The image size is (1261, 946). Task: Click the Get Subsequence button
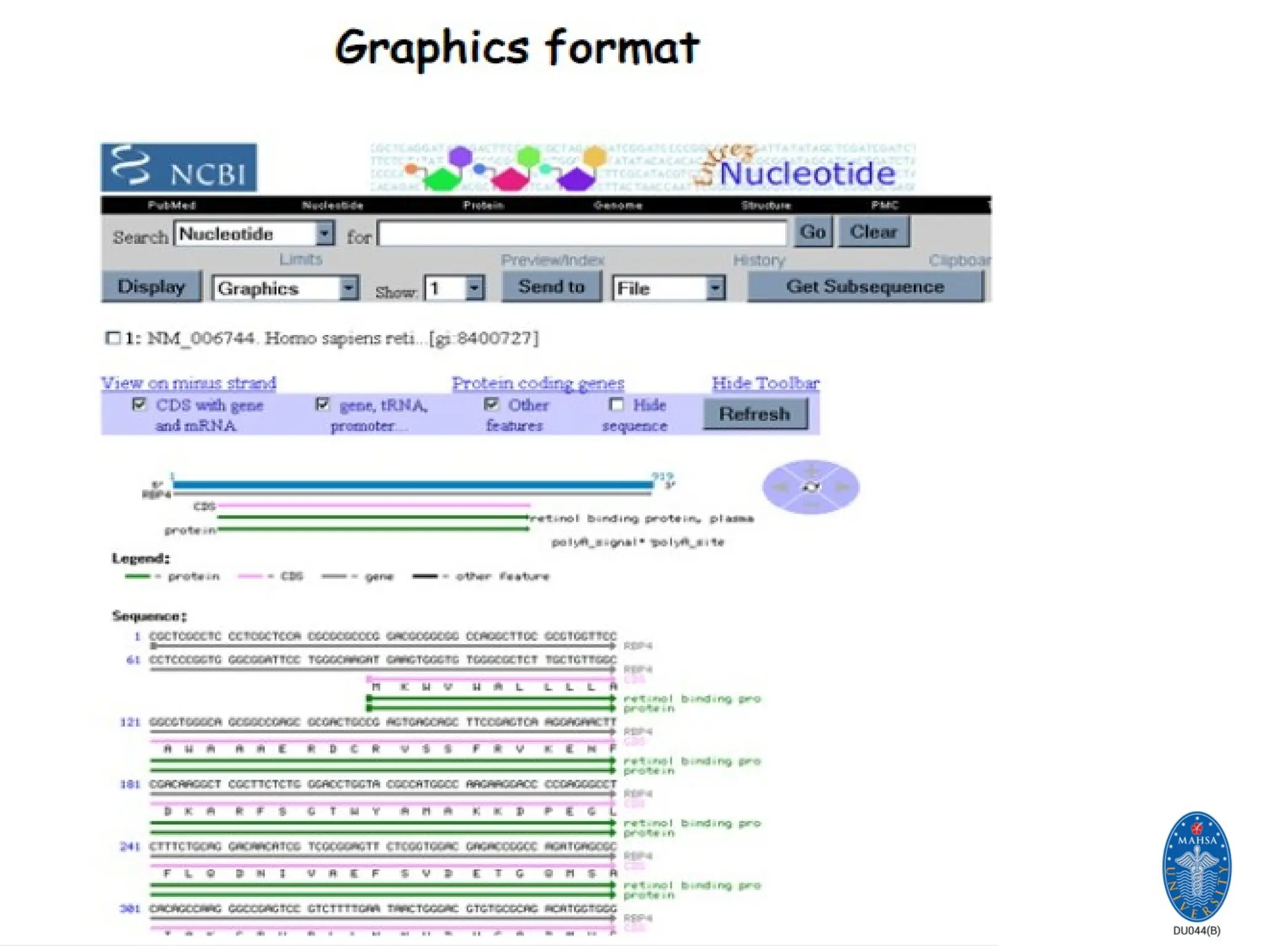pos(864,287)
